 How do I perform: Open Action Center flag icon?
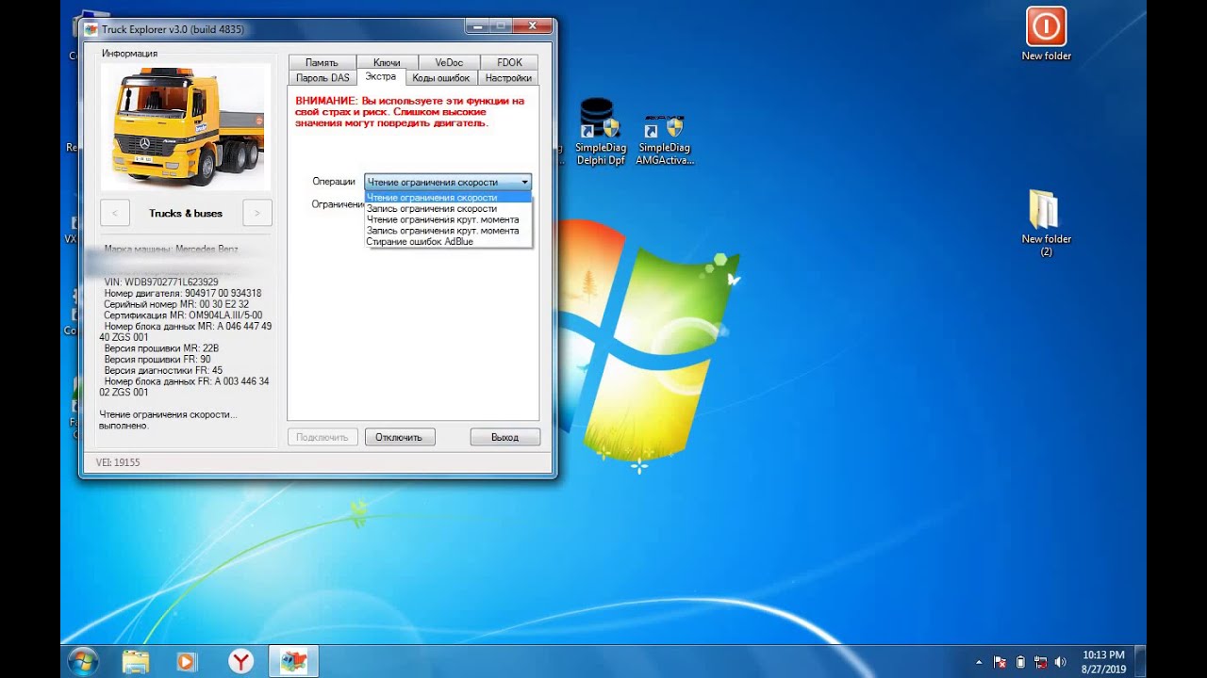1000,662
